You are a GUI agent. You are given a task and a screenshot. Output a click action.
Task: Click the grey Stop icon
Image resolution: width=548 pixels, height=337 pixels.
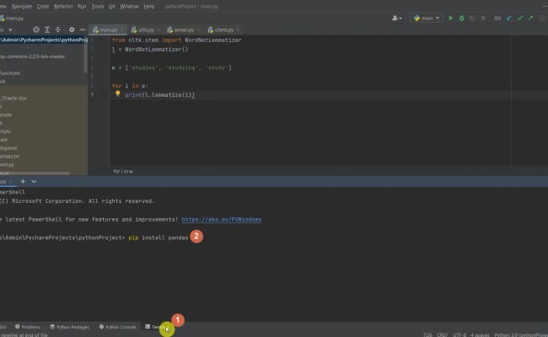483,19
